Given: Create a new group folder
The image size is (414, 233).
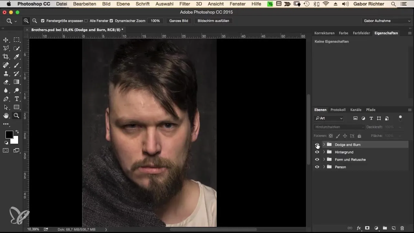Looking at the screenshot, I should pyautogui.click(x=385, y=228).
